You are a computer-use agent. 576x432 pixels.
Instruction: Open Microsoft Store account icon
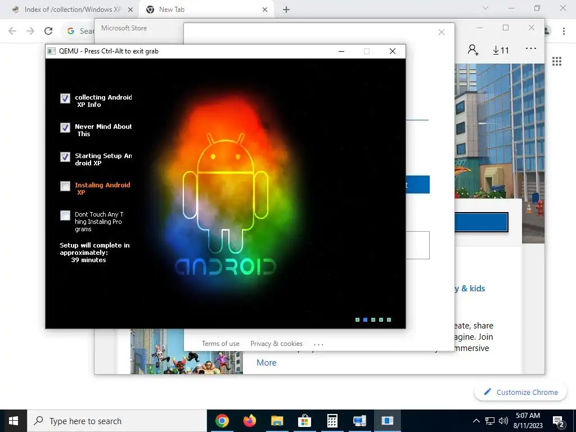473,49
